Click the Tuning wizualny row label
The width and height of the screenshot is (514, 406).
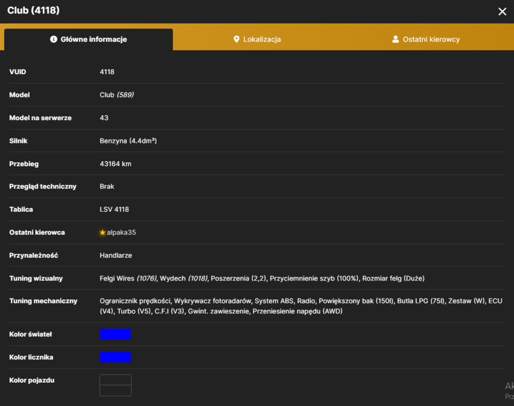(x=36, y=278)
